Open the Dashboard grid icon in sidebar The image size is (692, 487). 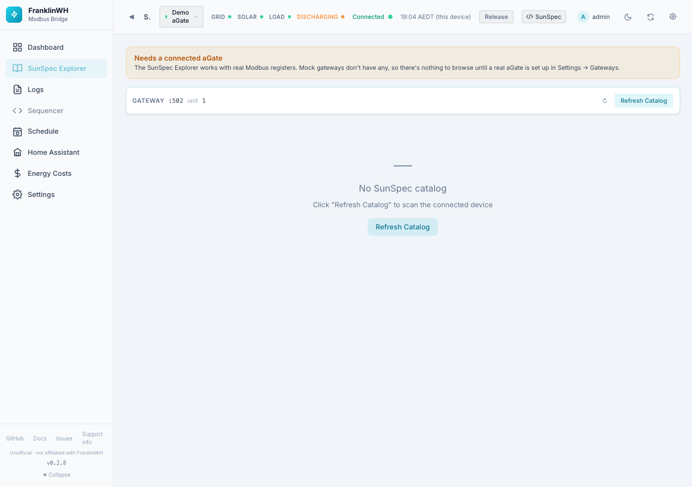tap(17, 48)
